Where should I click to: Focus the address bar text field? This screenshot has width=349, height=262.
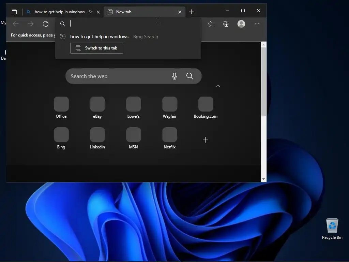pos(134,24)
